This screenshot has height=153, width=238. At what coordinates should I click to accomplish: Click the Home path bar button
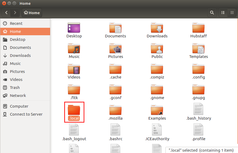(x=32, y=13)
